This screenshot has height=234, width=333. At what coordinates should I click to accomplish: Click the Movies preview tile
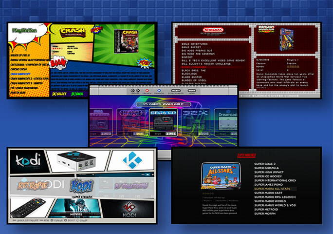(x=74, y=208)
